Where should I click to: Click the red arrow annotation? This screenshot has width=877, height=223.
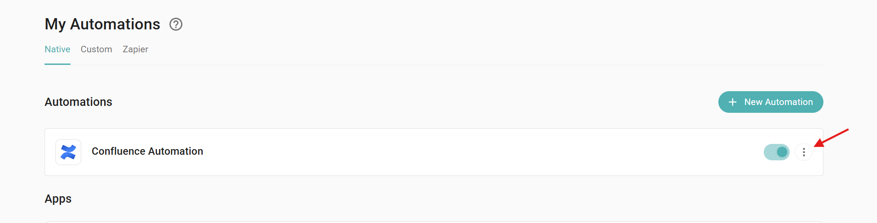coord(832,137)
